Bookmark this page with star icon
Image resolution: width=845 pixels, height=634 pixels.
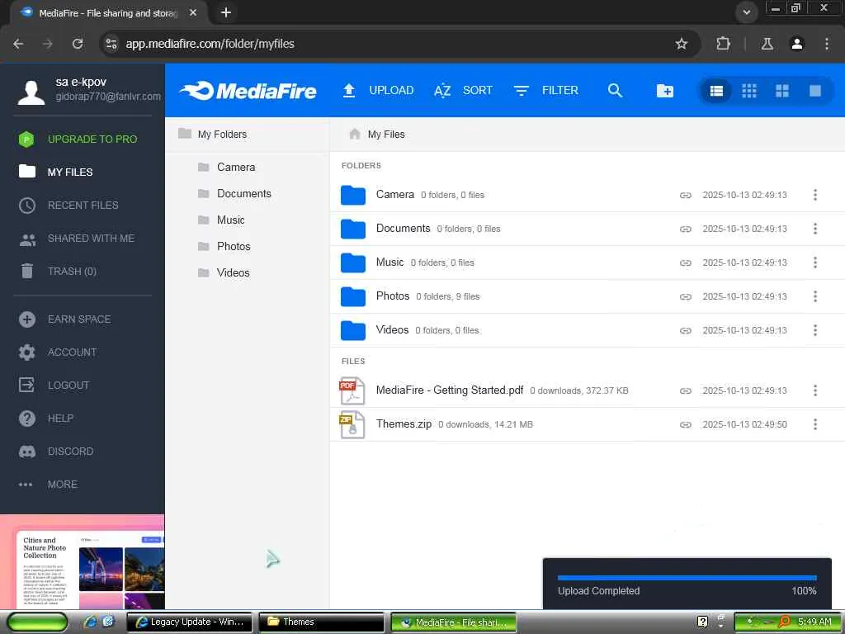(x=681, y=44)
